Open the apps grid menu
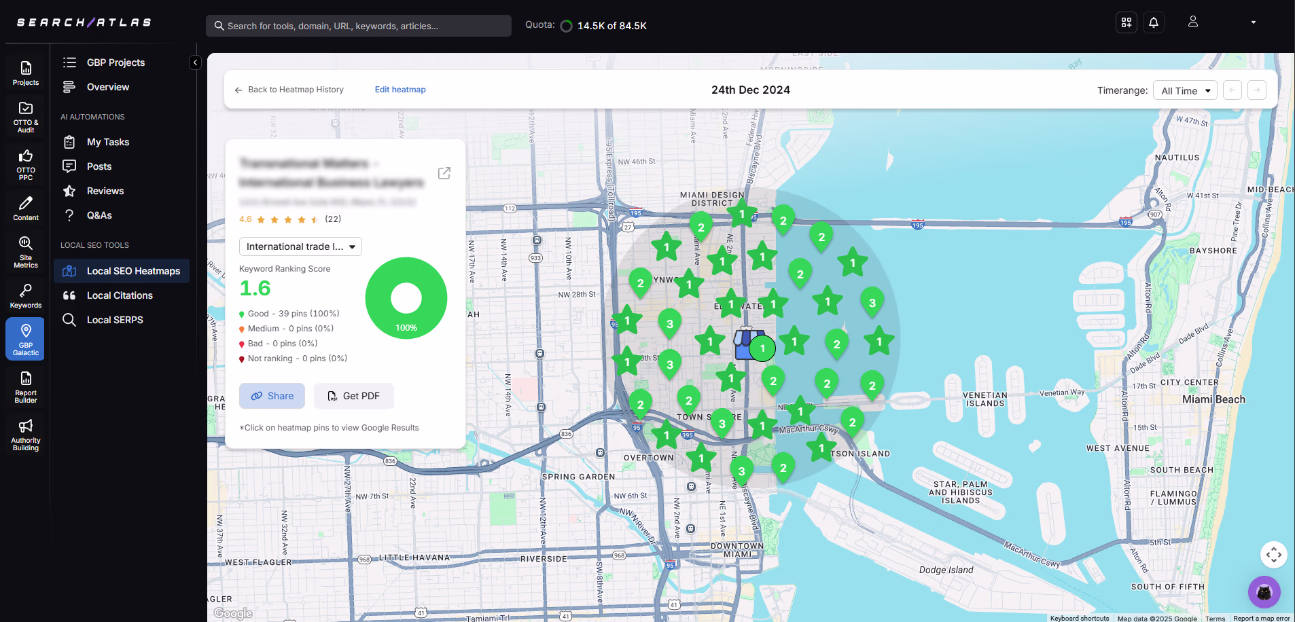 (x=1126, y=22)
